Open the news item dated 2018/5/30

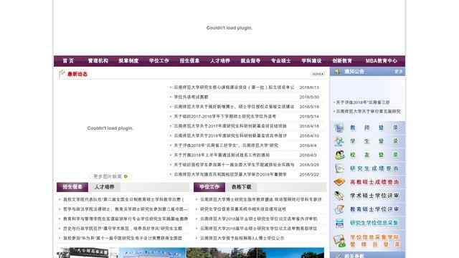point(191,97)
